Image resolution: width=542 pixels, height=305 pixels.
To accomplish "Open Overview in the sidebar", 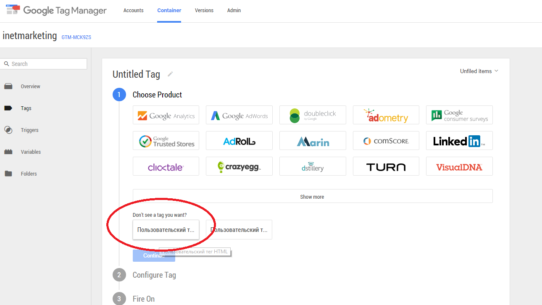I will pos(31,87).
